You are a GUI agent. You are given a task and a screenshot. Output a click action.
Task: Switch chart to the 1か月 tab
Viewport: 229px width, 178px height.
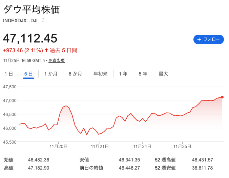[x=51, y=74]
